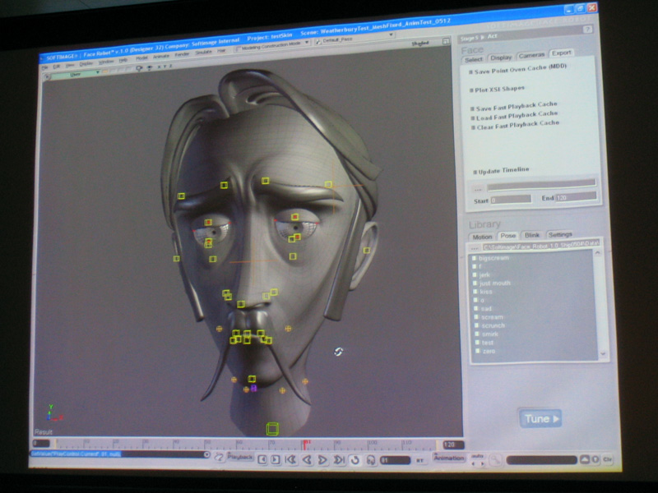
Task: Open the Animation menu button
Action: [x=449, y=458]
